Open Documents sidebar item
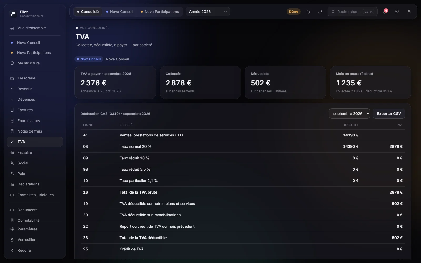The height and width of the screenshot is (263, 421). 35,210
